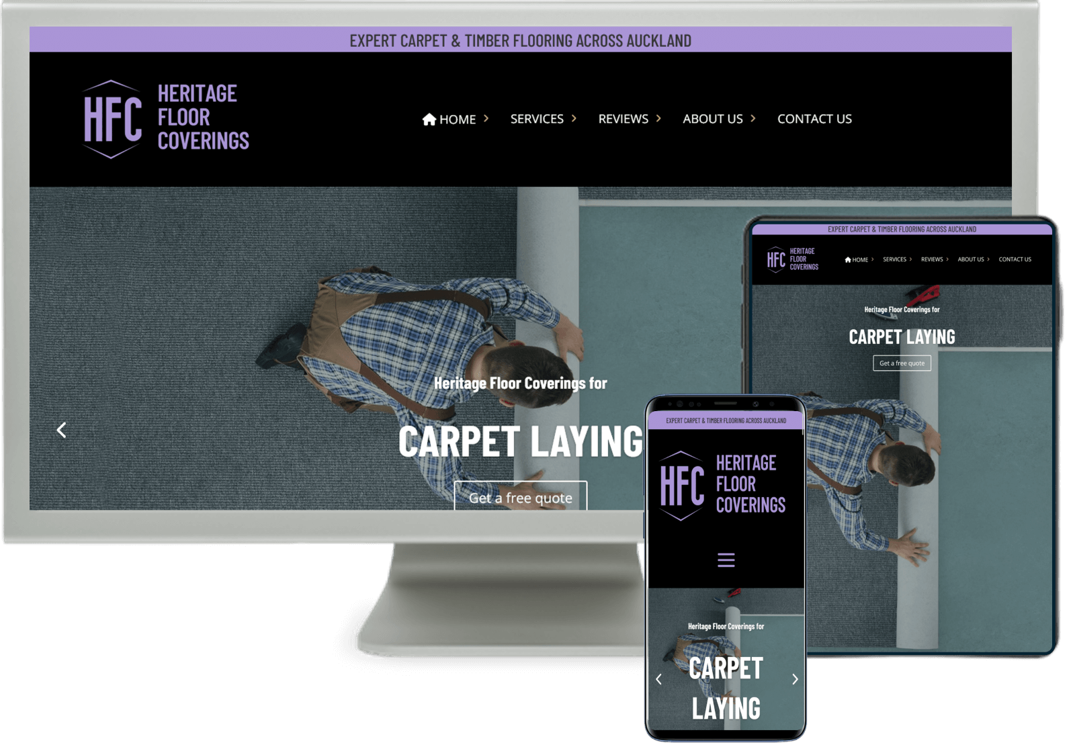
Task: Click the HFC hexagon logo on desktop site
Action: (112, 120)
